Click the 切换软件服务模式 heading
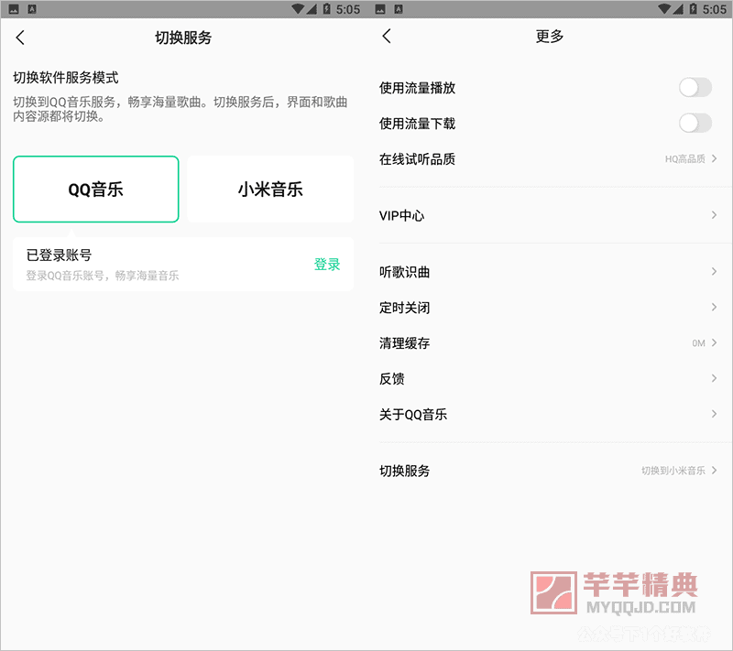733x651 pixels. (65, 78)
